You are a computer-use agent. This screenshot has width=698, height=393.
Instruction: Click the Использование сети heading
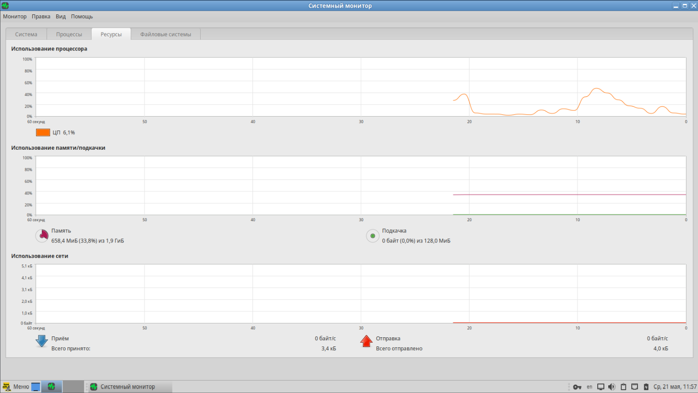click(40, 256)
